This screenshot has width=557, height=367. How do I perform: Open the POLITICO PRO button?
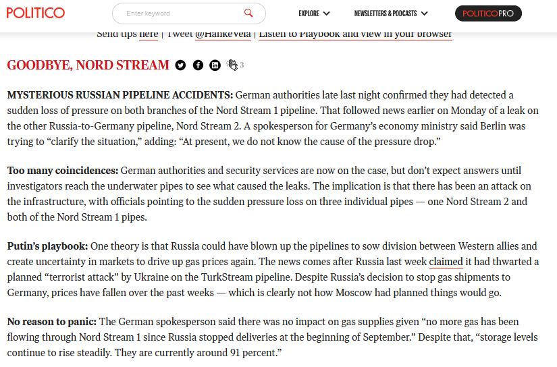[487, 13]
